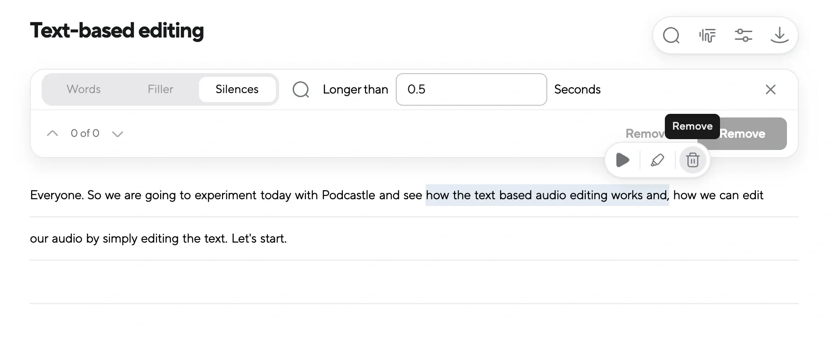This screenshot has height=337, width=834.
Task: Open search from the top-right toolbar
Action: click(x=671, y=35)
